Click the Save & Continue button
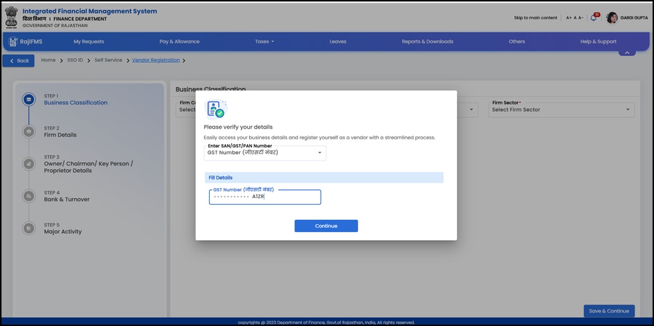Viewport: 654px width, 326px height. [x=609, y=311]
